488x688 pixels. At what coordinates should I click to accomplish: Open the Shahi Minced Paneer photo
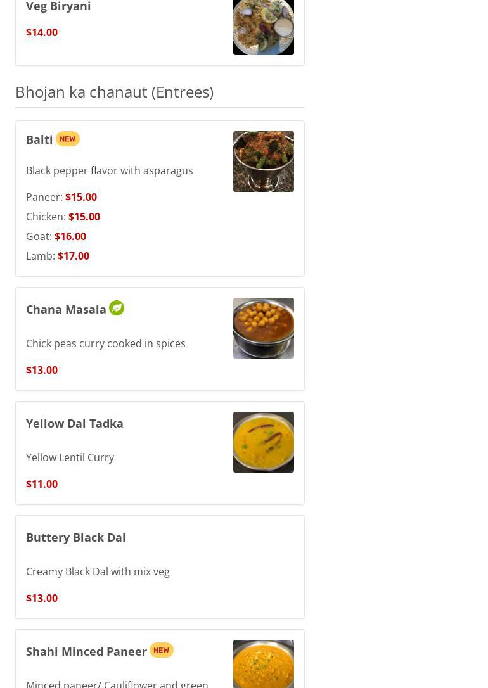click(263, 664)
